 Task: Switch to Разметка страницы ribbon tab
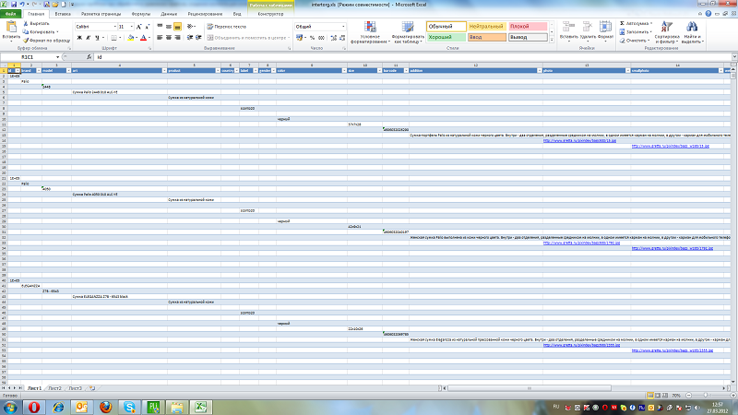pyautogui.click(x=101, y=14)
